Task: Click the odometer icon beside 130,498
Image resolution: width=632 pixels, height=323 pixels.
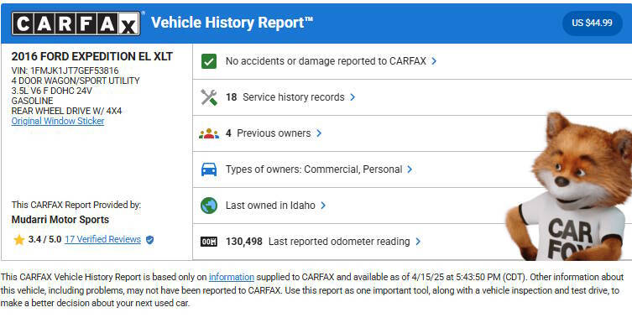Action: coord(209,242)
